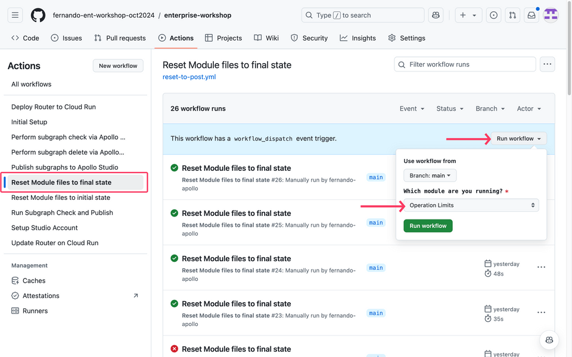Open the Code tab

tap(26, 38)
